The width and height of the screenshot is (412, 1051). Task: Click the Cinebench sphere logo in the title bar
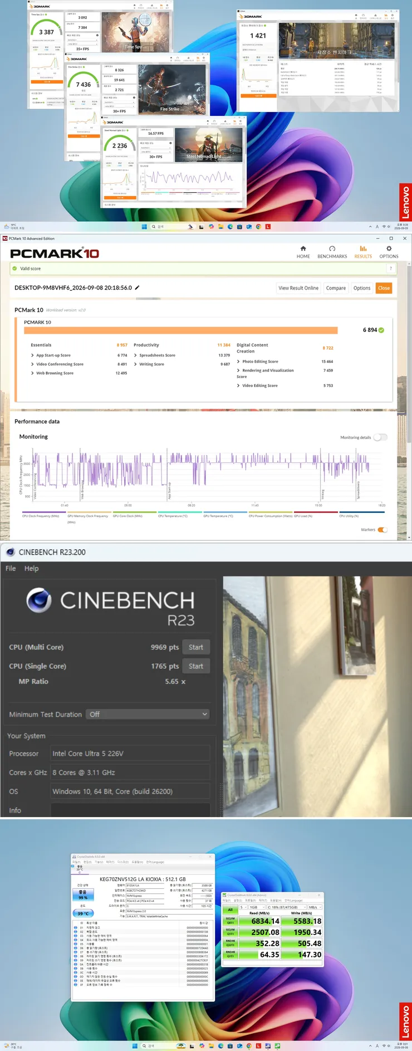click(x=10, y=552)
